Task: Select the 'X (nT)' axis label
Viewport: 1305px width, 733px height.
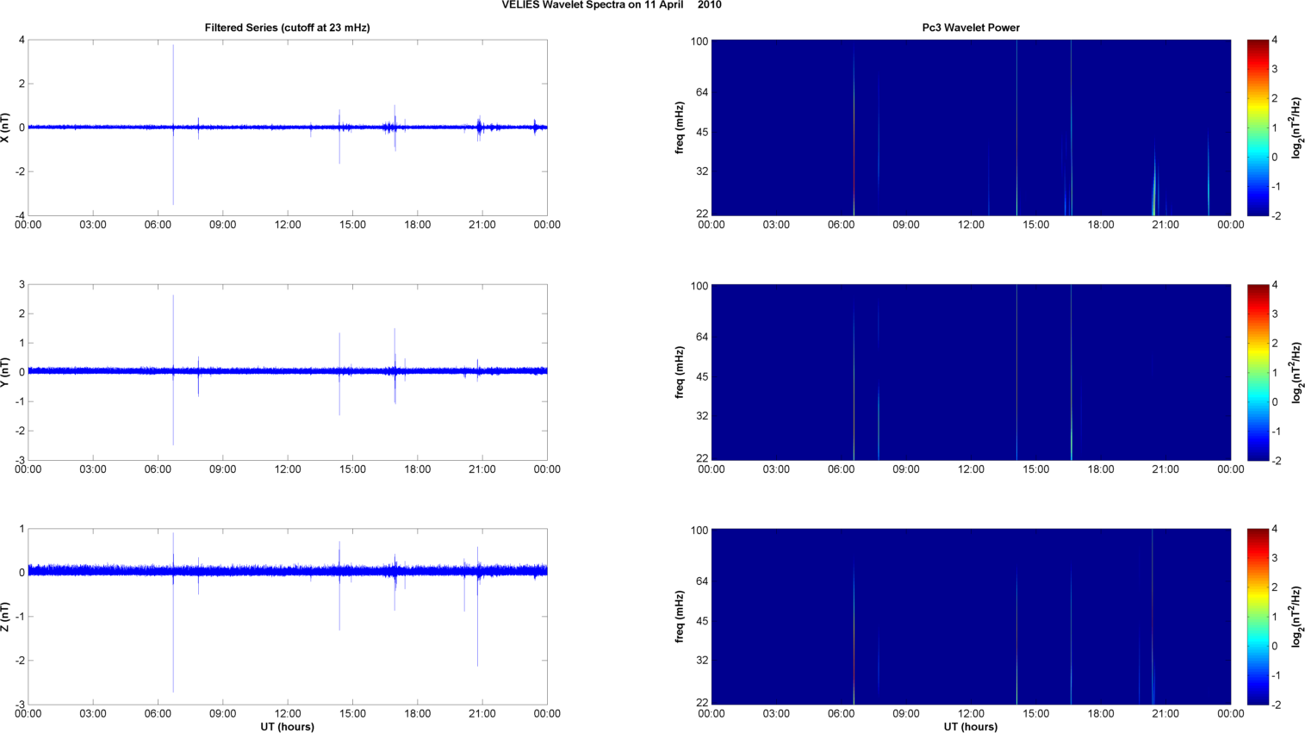Action: (6, 127)
